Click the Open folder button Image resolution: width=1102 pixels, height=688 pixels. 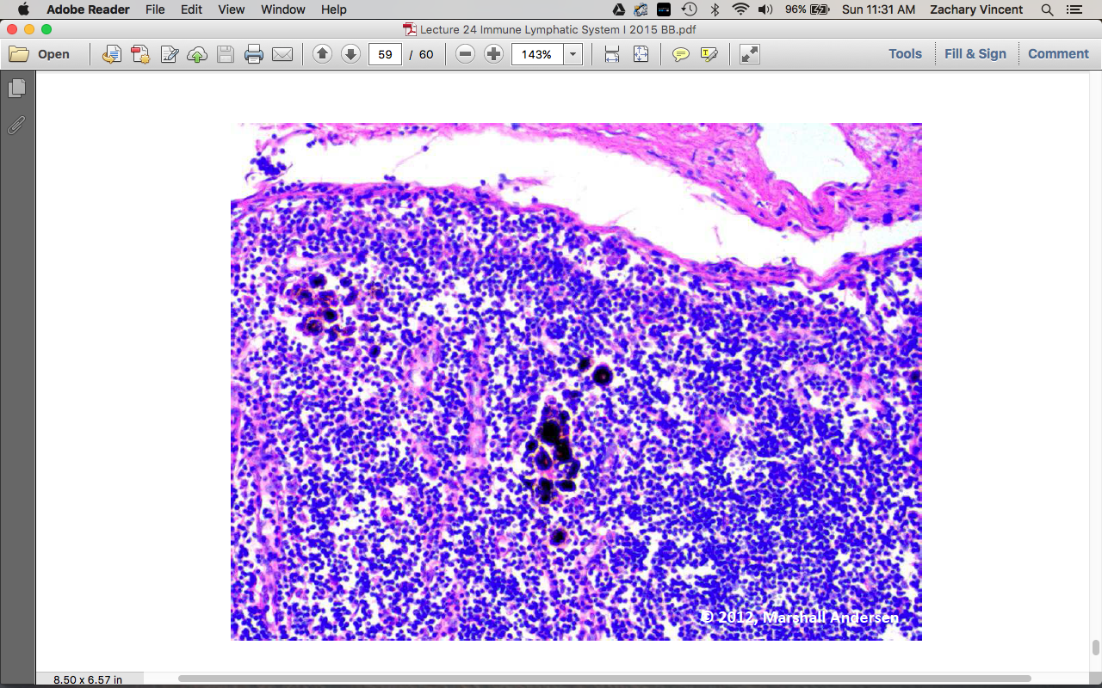tap(40, 54)
